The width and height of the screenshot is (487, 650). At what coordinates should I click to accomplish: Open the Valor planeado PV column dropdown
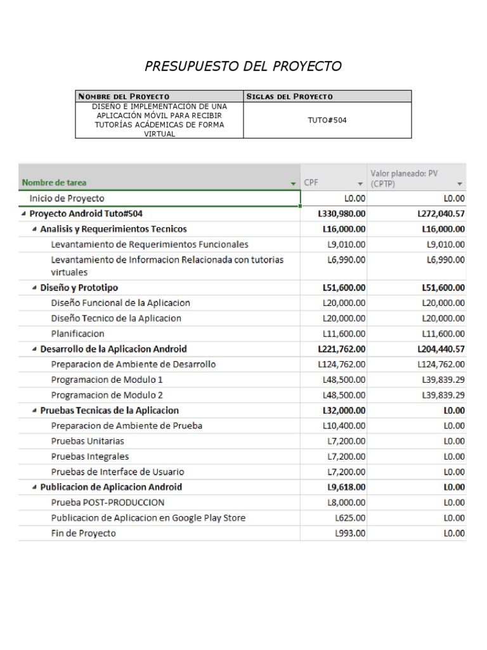coord(459,183)
